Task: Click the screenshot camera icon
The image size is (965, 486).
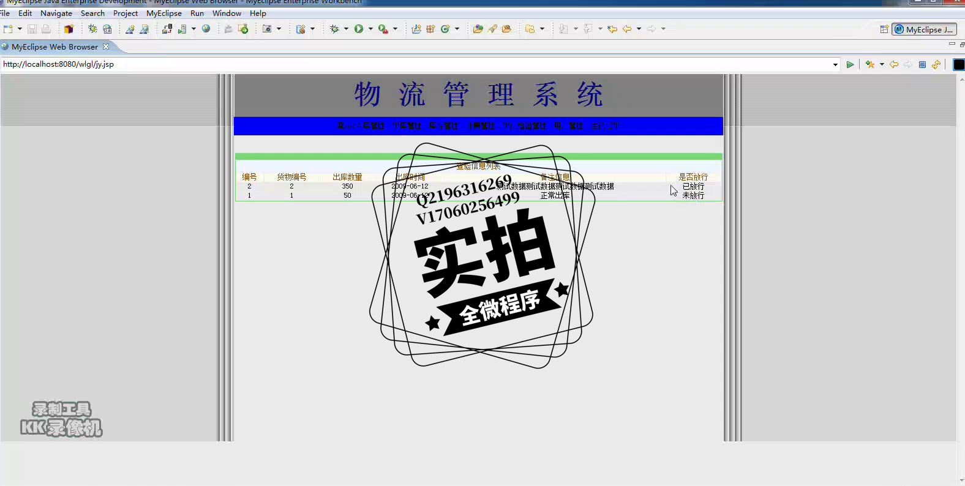Action: click(x=267, y=29)
